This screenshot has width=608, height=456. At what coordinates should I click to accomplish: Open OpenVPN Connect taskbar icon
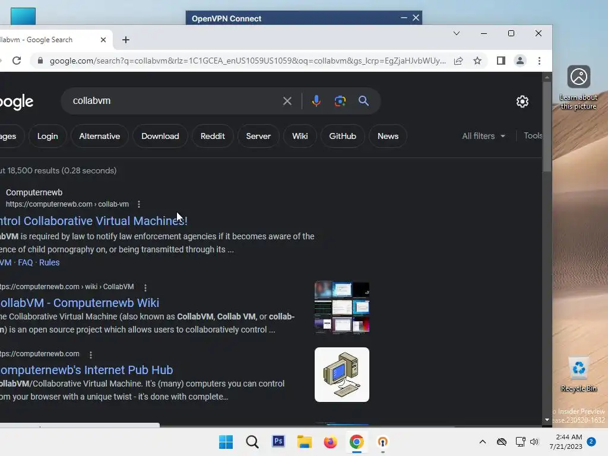coord(382,442)
